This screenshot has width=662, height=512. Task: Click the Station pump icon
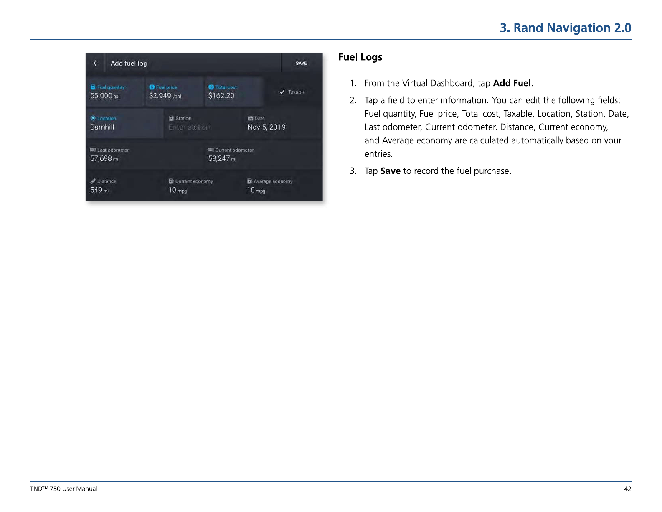(171, 118)
